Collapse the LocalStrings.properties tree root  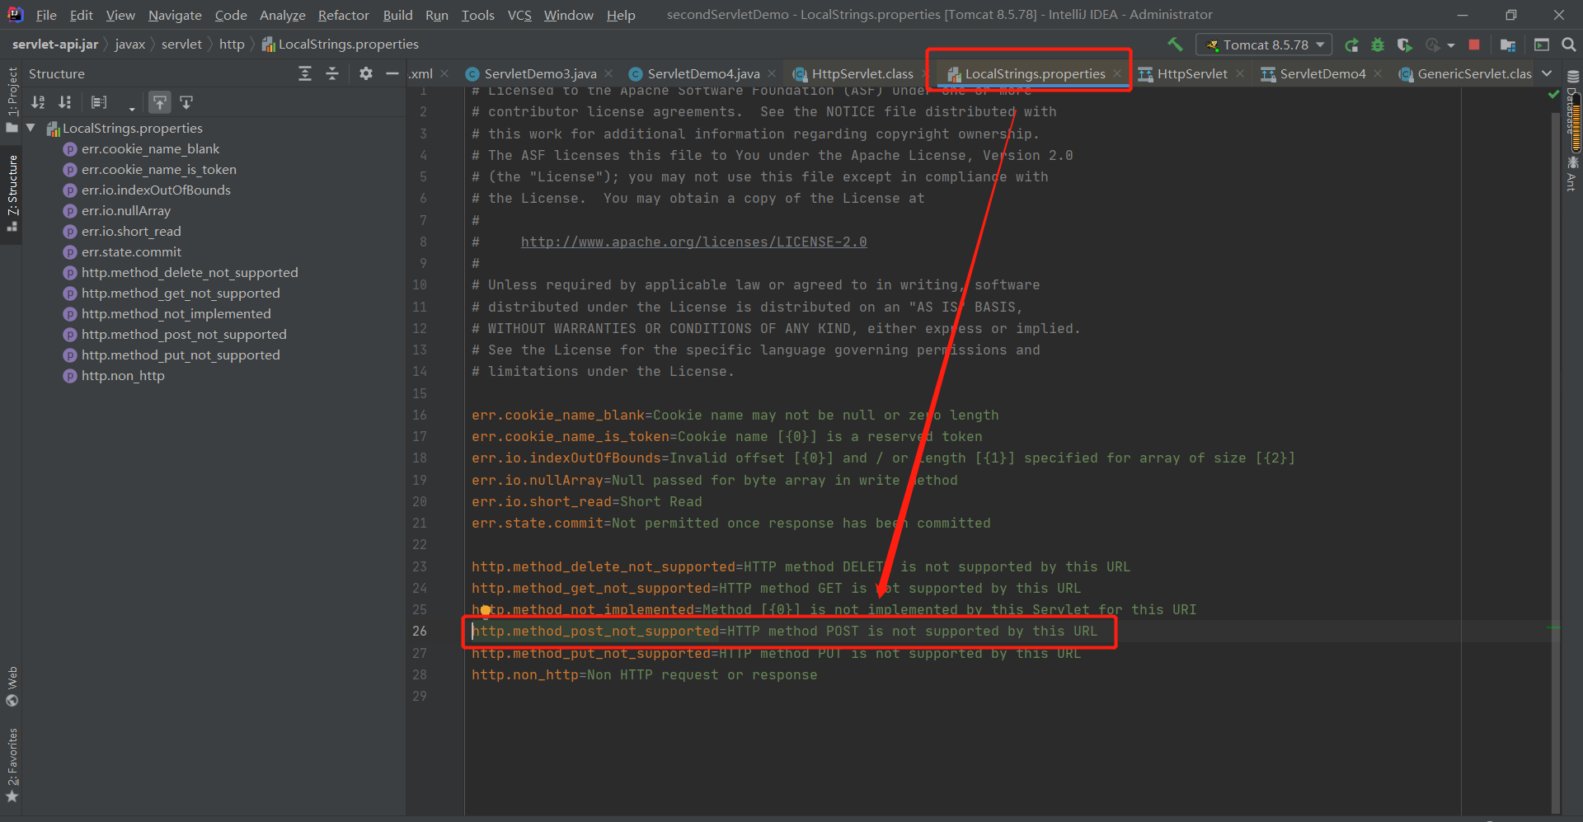point(31,128)
